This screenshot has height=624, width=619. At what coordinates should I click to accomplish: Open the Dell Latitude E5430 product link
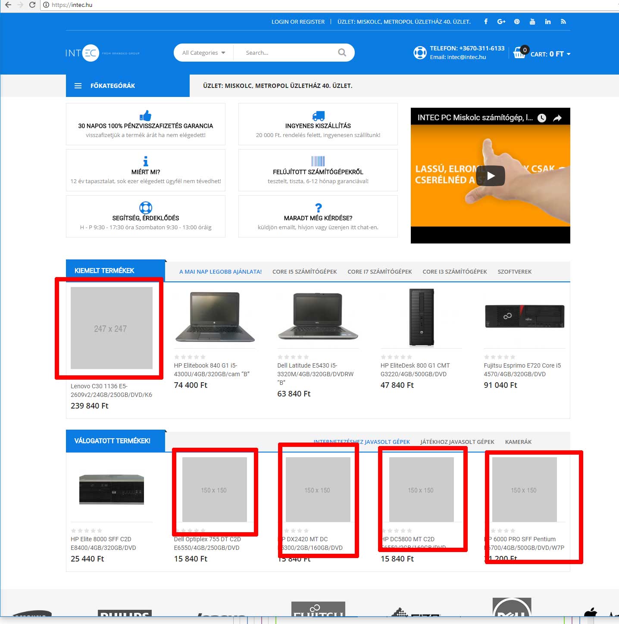(x=315, y=374)
